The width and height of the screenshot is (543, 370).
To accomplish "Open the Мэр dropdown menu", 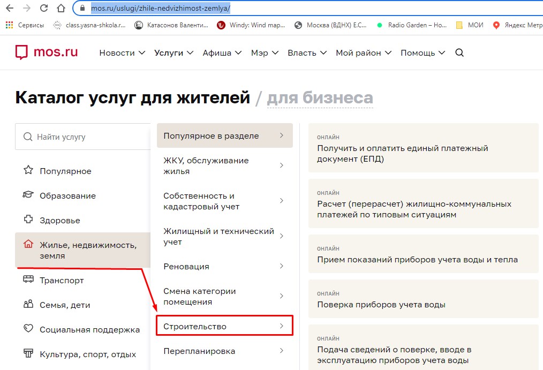I will coord(265,52).
